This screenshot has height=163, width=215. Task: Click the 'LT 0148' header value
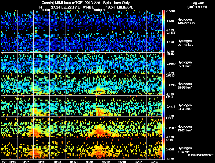[x=85, y=7]
